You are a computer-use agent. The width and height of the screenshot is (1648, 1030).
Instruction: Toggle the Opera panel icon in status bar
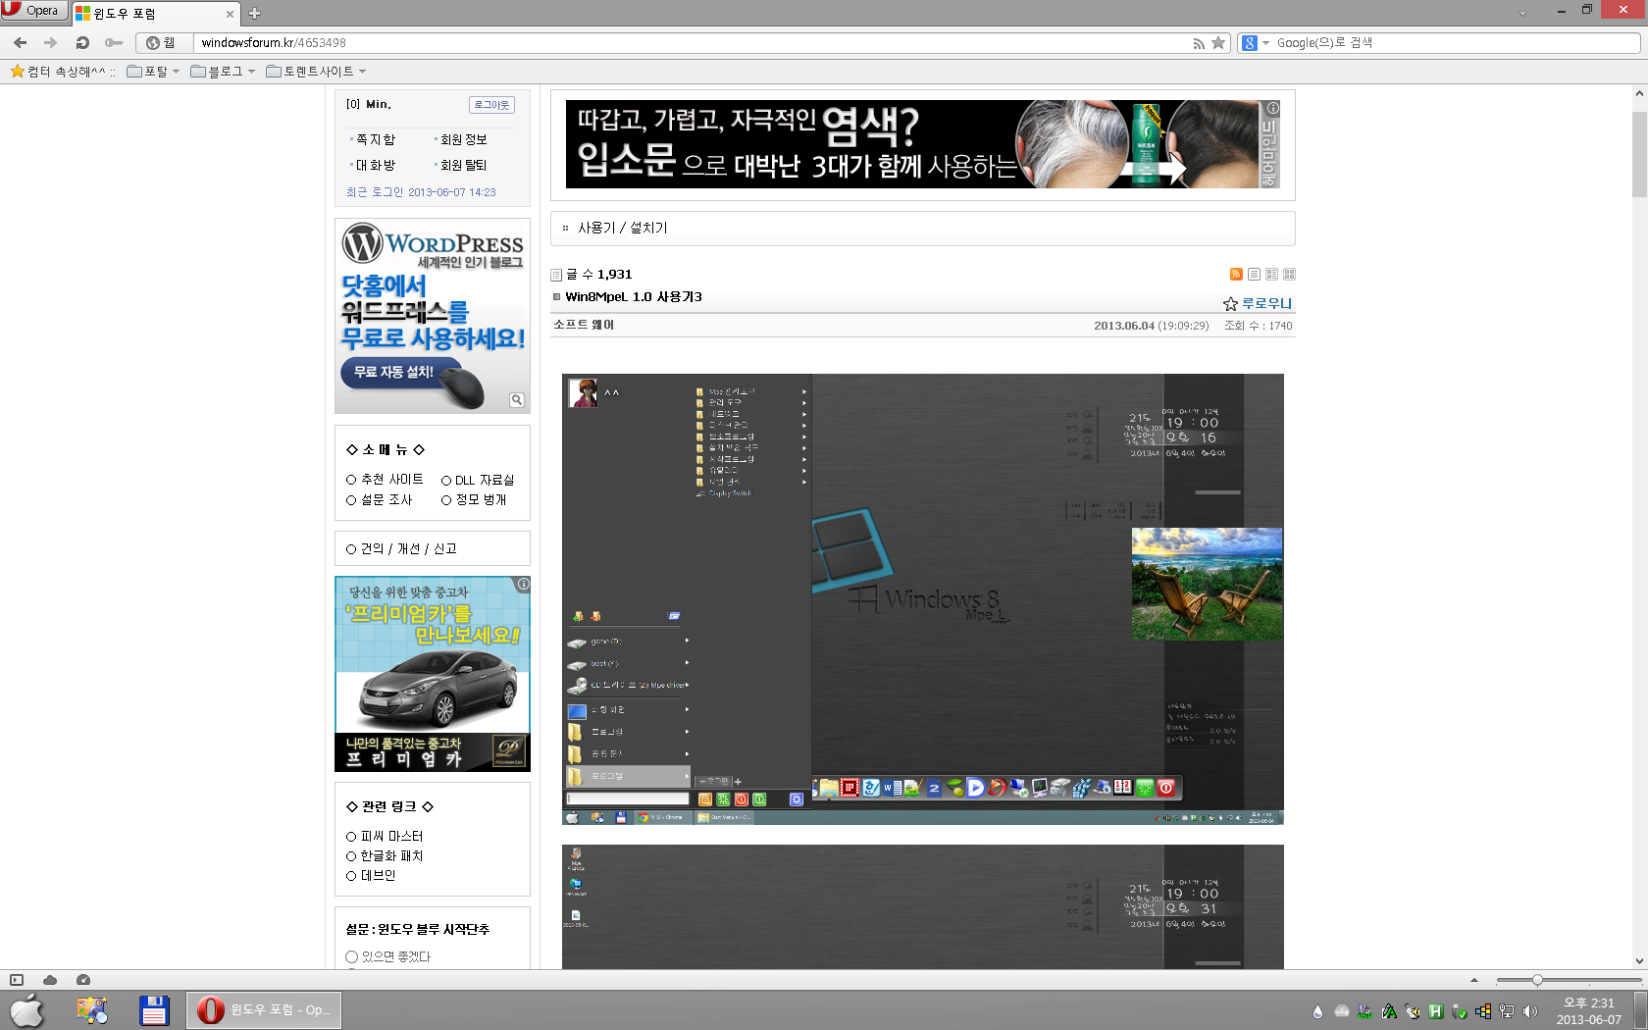pyautogui.click(x=17, y=980)
